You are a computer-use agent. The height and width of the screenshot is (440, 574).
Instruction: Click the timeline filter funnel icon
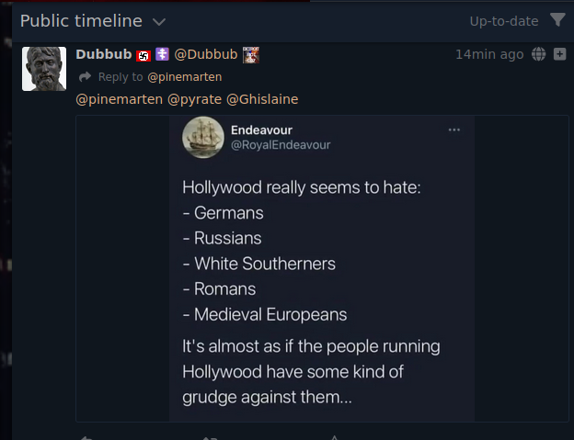click(557, 20)
